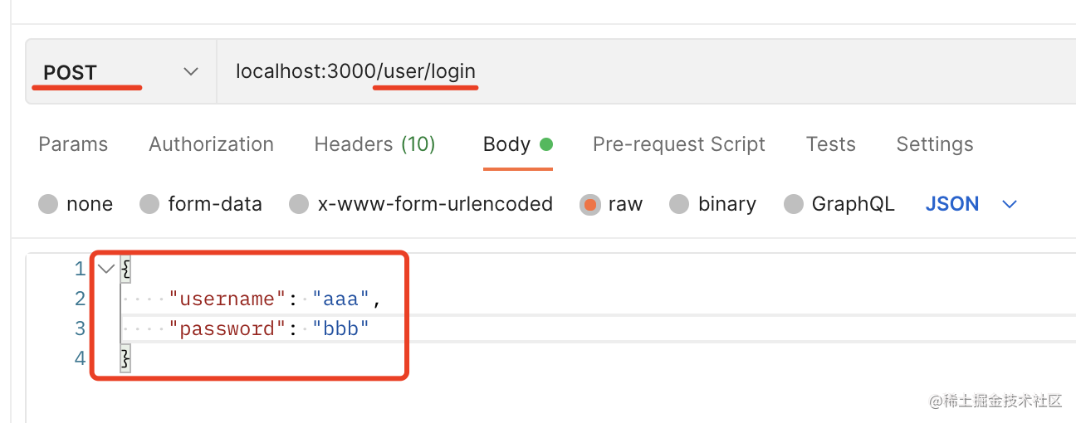This screenshot has height=423, width=1076.
Task: Open the Authorization tab
Action: [211, 144]
